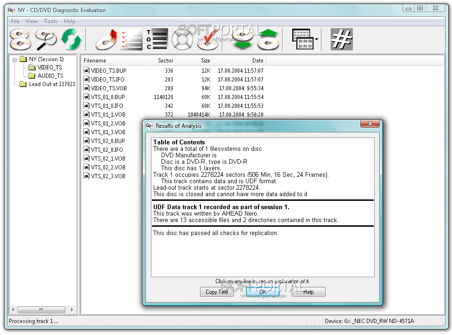Click 'written by AHEAD Nero' line

click(x=206, y=213)
